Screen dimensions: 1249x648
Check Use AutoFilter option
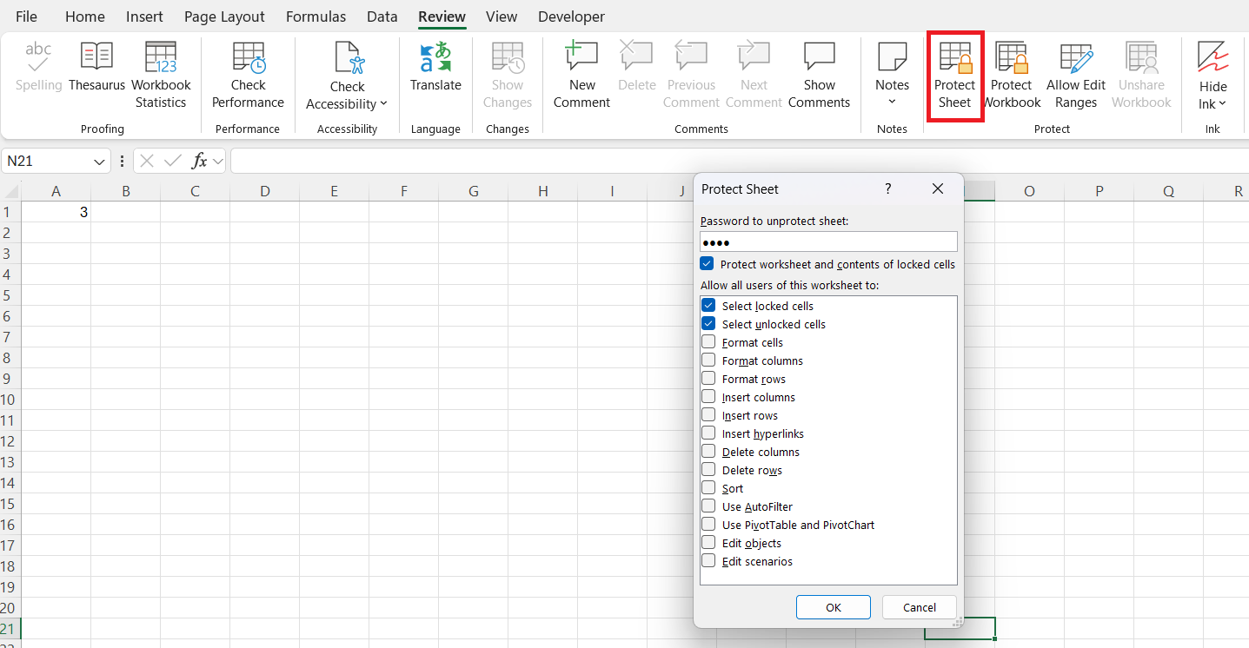coord(708,506)
